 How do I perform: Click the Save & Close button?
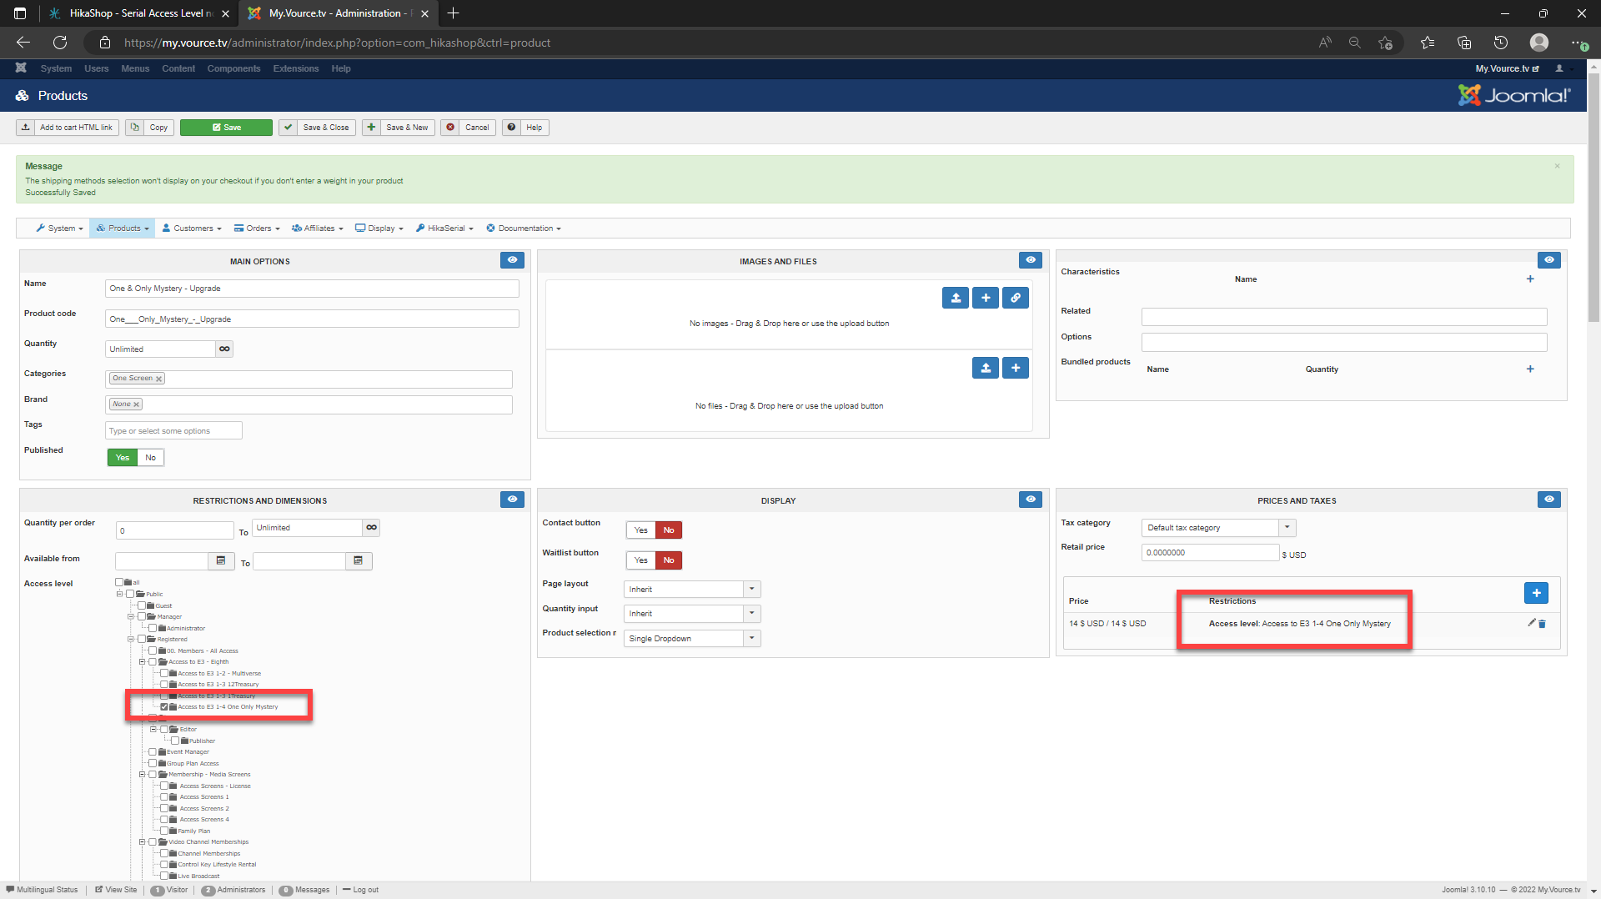click(x=318, y=128)
